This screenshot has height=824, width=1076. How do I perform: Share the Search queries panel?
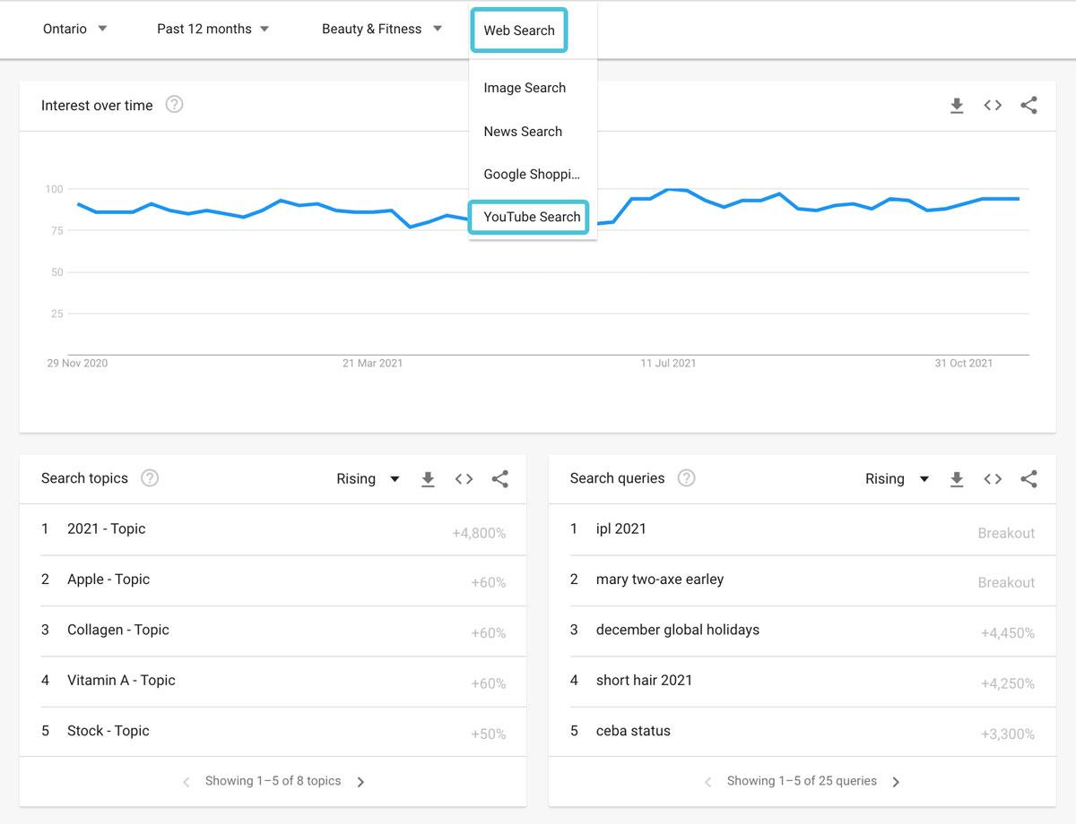1028,479
